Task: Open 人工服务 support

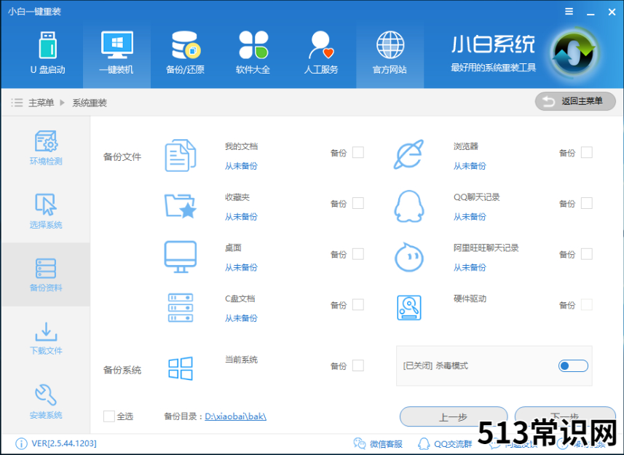Action: point(321,53)
